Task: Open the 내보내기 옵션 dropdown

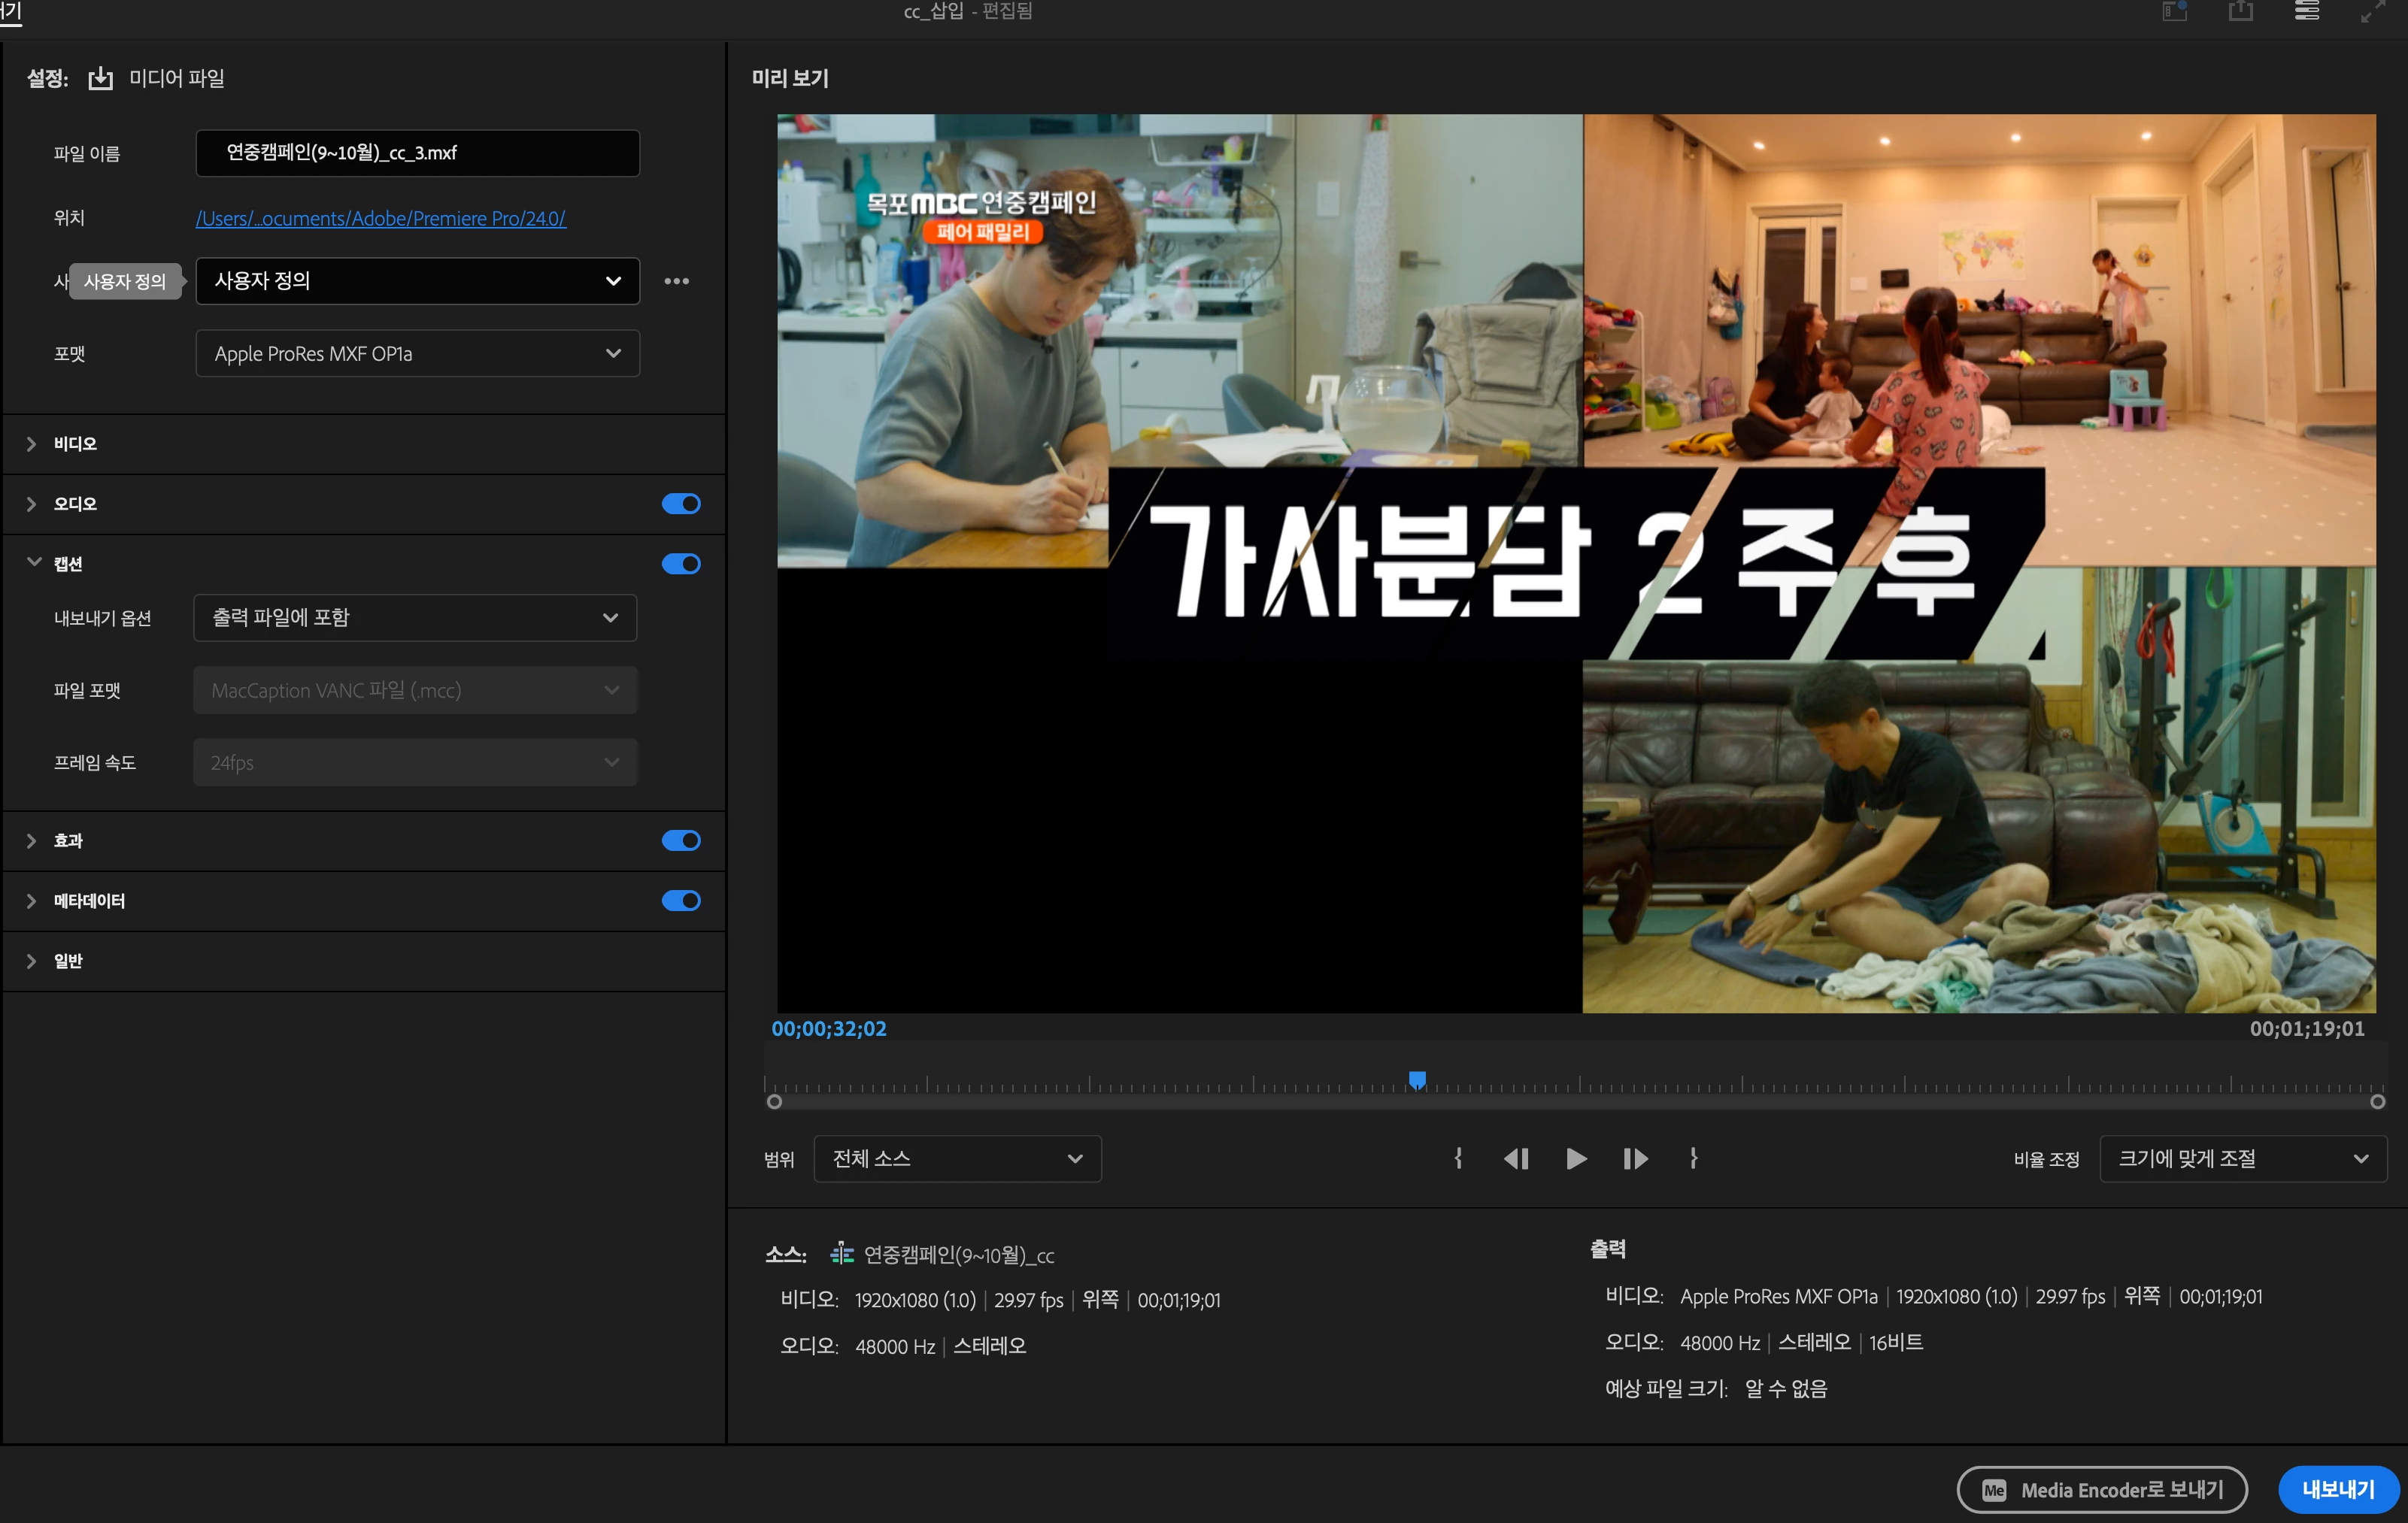Action: [x=415, y=618]
